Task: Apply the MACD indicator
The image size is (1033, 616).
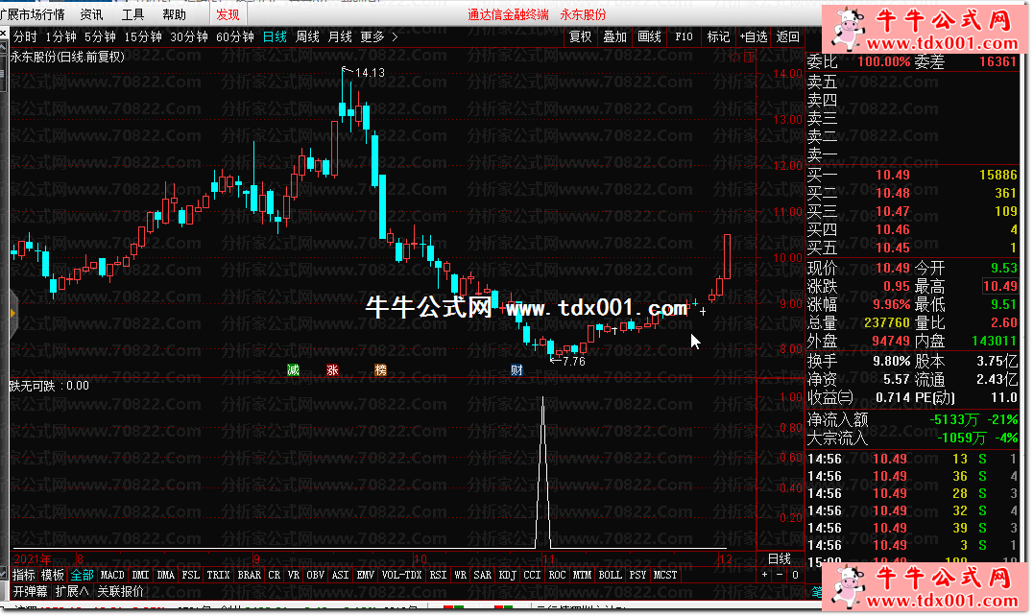Action: pos(112,575)
